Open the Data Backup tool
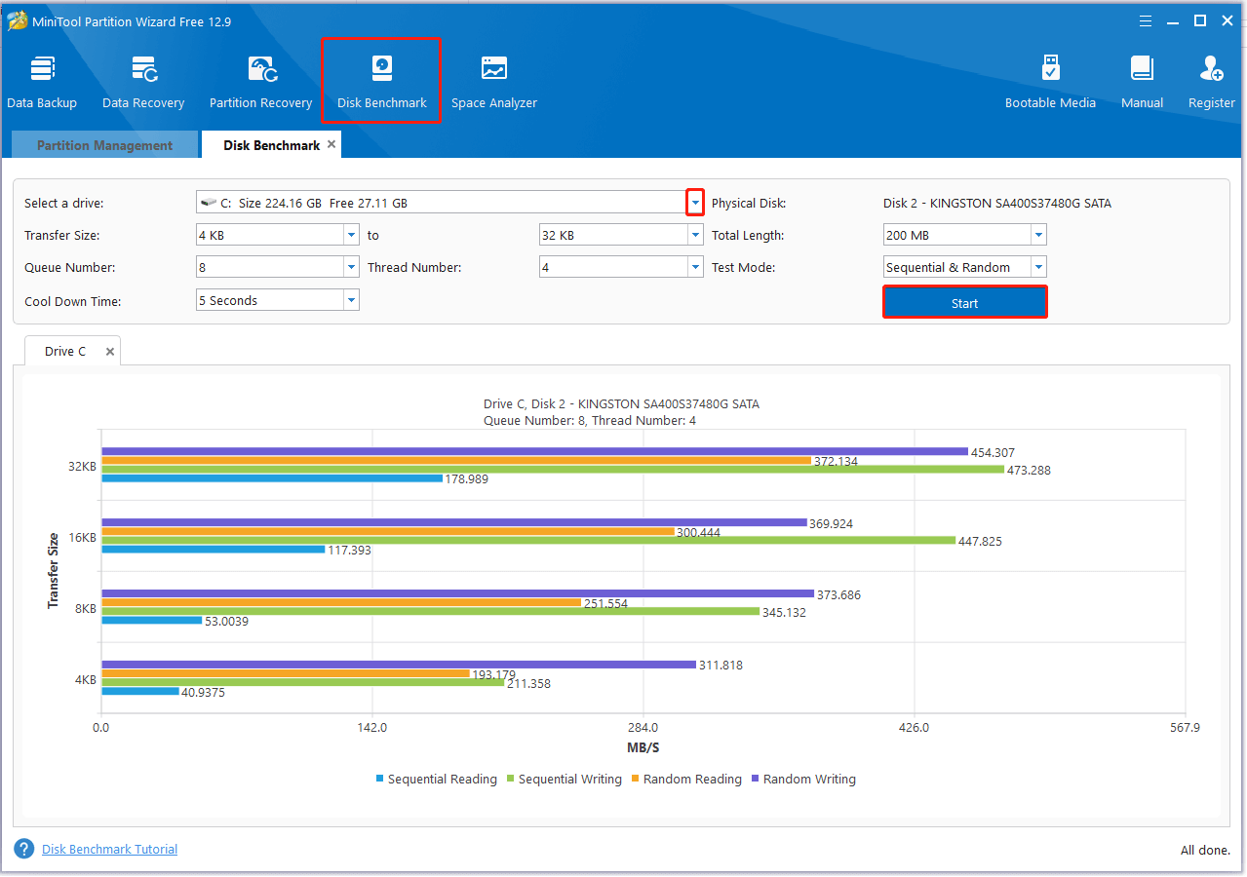Viewport: 1247px width, 877px height. coord(42,70)
